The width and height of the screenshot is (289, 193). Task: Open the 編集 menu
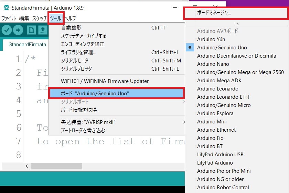[24, 19]
